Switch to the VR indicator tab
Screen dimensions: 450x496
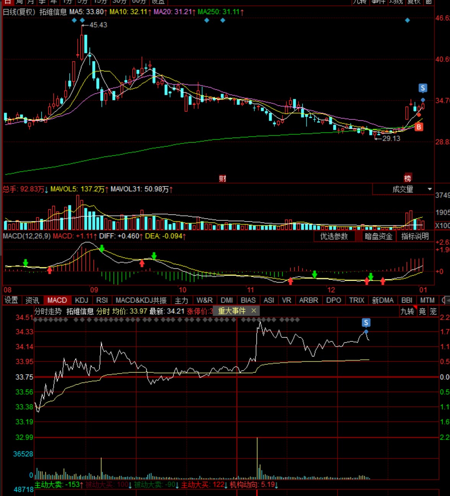(287, 301)
